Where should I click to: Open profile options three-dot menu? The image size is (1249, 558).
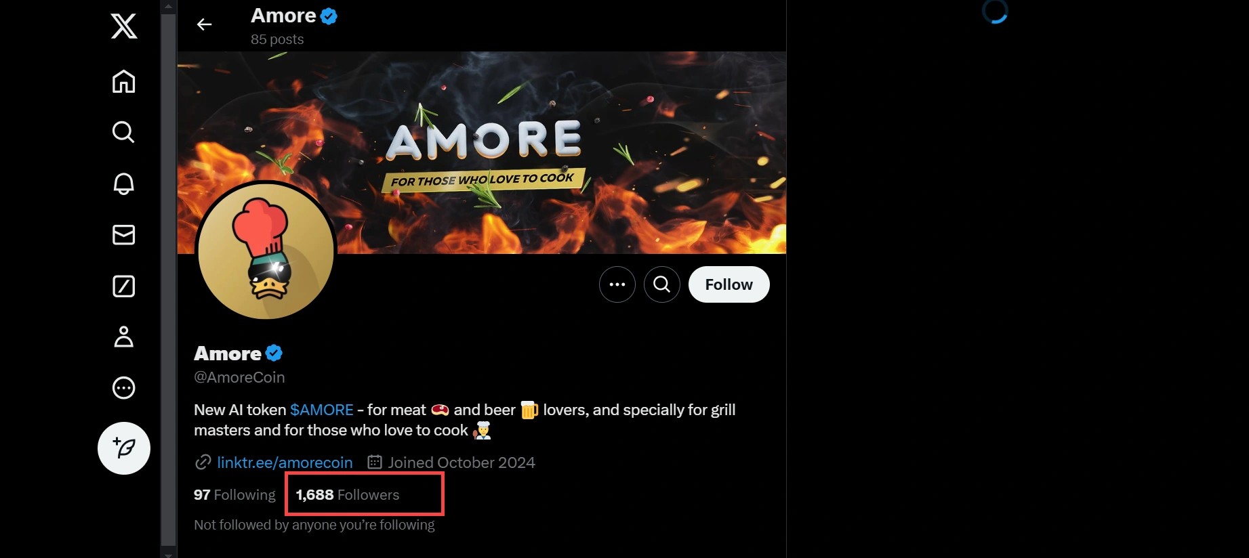(617, 284)
